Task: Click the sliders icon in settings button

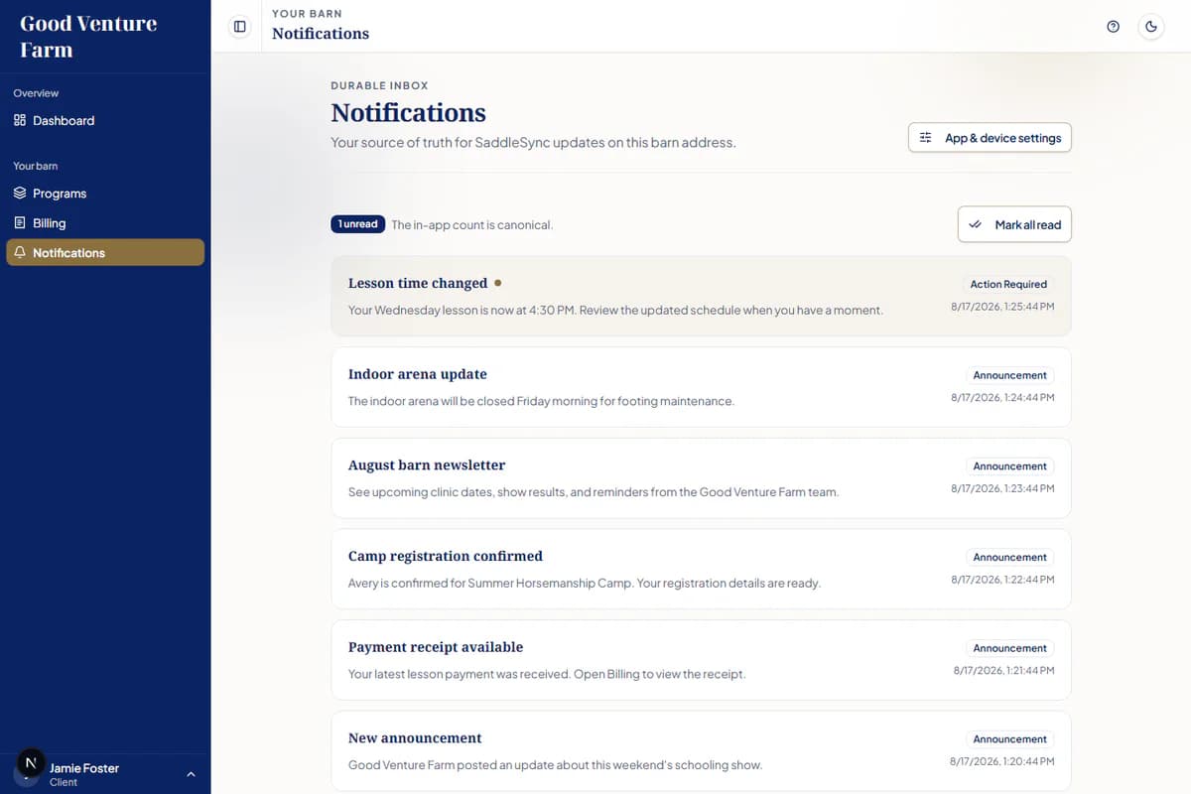Action: tap(925, 138)
